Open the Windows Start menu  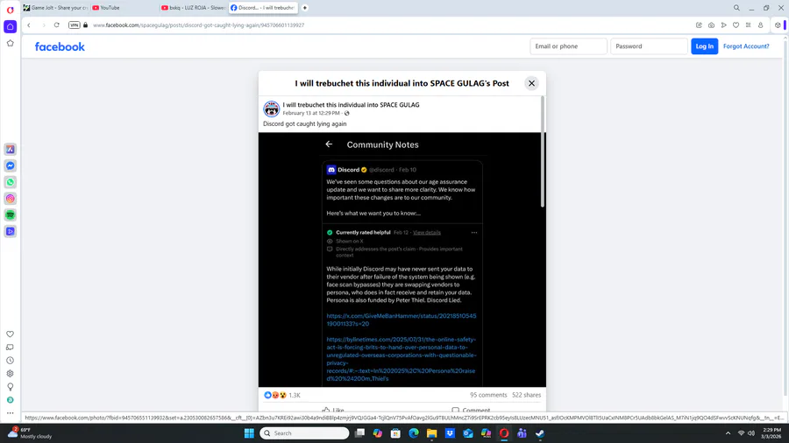249,433
